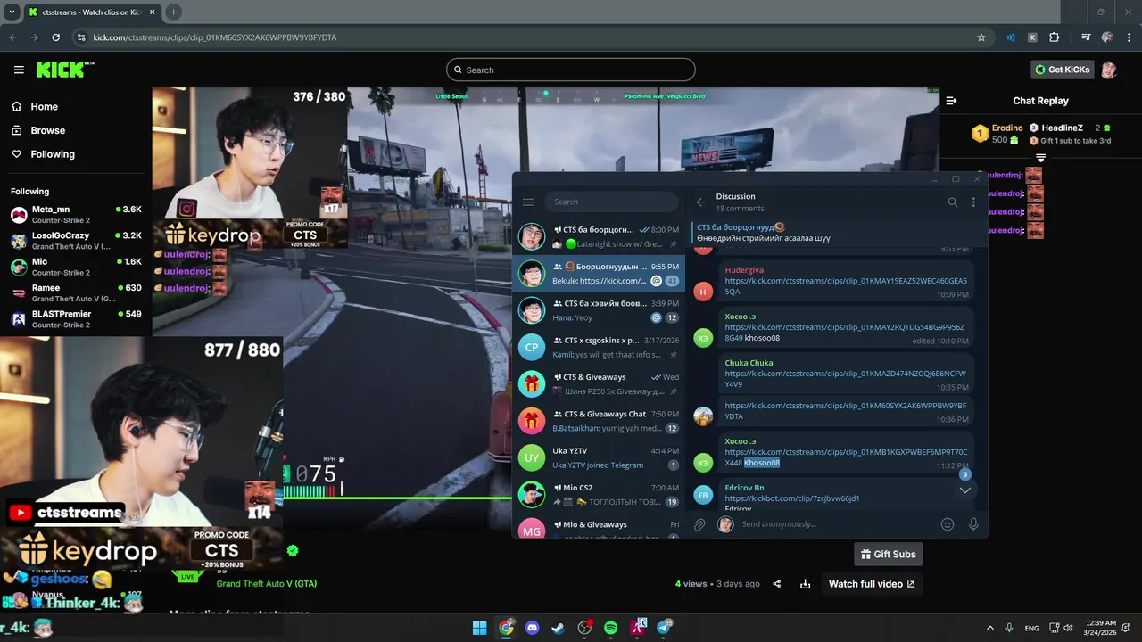Open Chrome extensions puzzle icon

point(1055,37)
